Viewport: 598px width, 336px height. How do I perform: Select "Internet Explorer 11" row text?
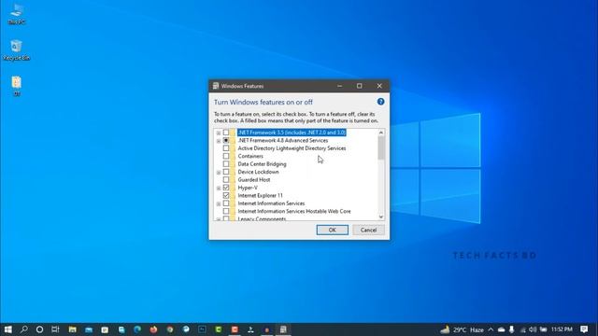tap(260, 195)
